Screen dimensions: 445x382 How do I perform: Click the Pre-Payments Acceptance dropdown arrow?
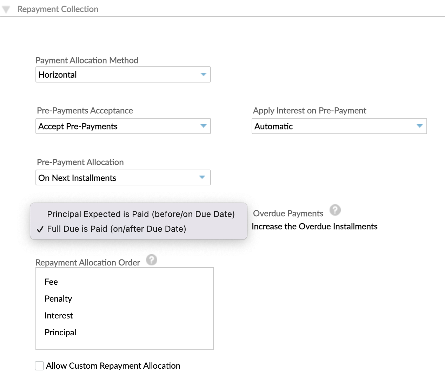(204, 126)
